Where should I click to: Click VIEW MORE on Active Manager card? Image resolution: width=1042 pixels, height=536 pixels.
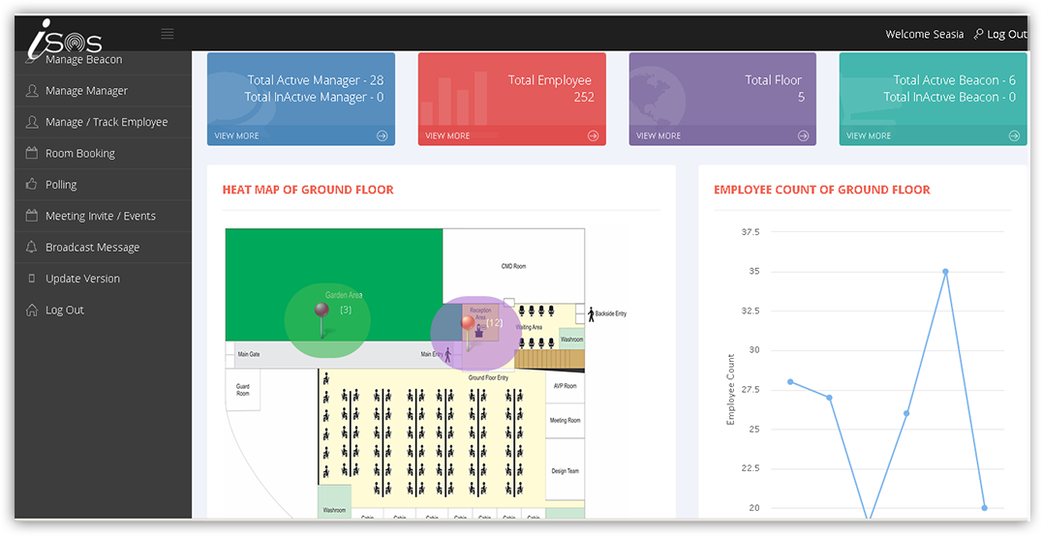236,135
